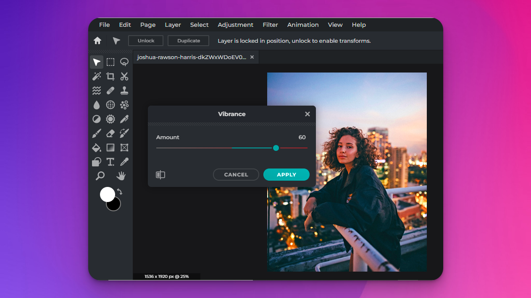
Task: Click the Amount label
Action: click(168, 137)
